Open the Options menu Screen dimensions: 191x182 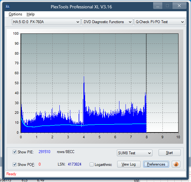tap(15, 14)
